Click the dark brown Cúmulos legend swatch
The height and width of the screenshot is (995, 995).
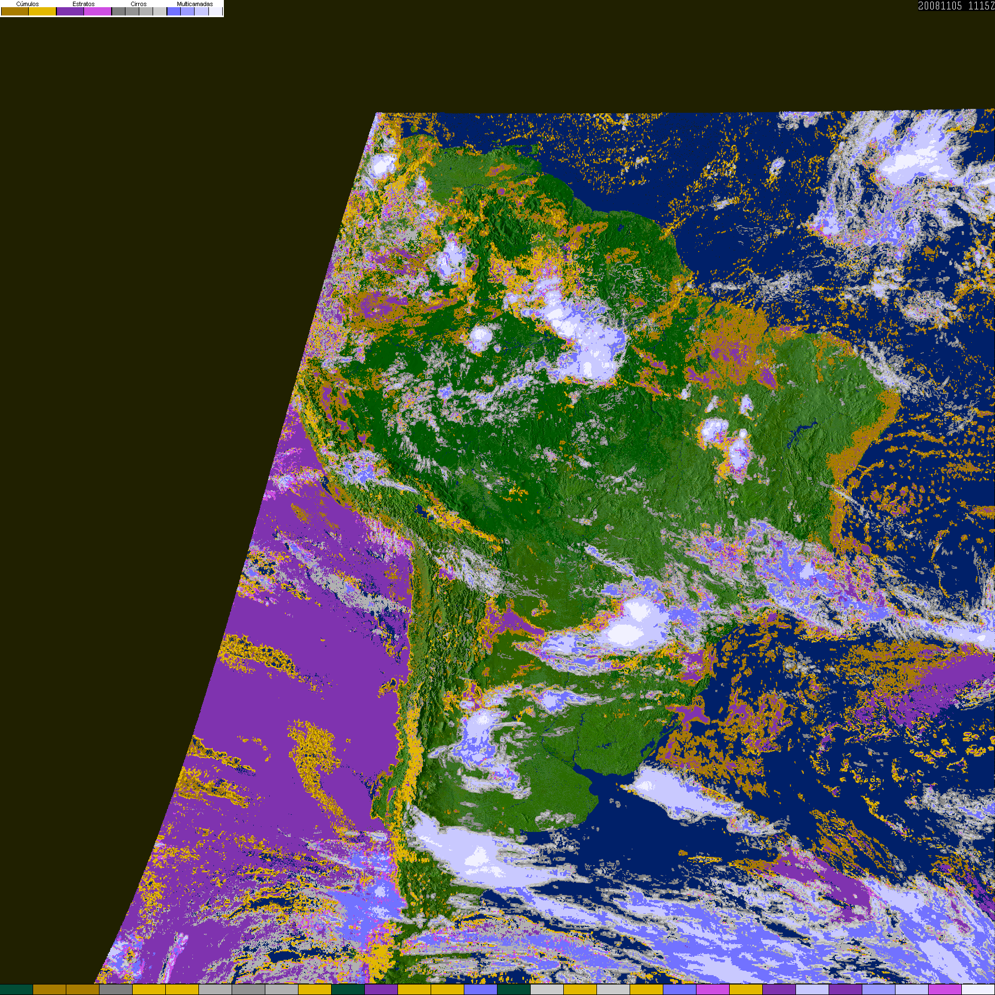click(x=15, y=11)
